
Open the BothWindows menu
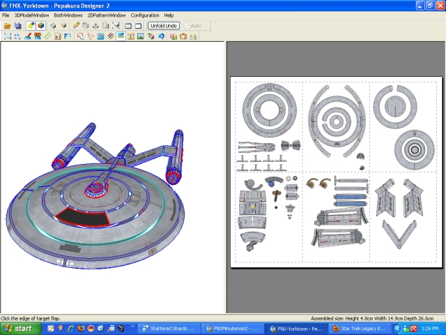[68, 15]
